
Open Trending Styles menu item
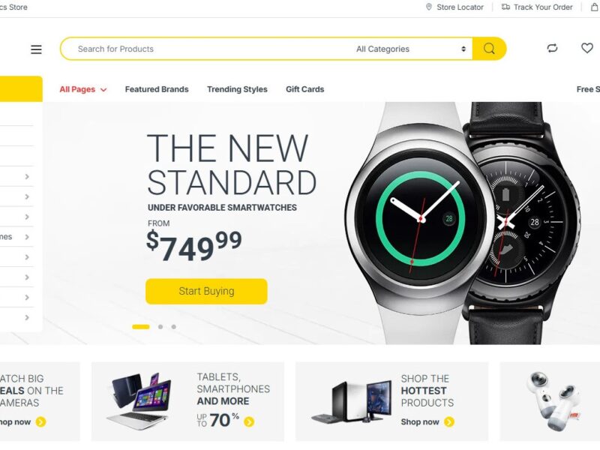[x=237, y=89]
